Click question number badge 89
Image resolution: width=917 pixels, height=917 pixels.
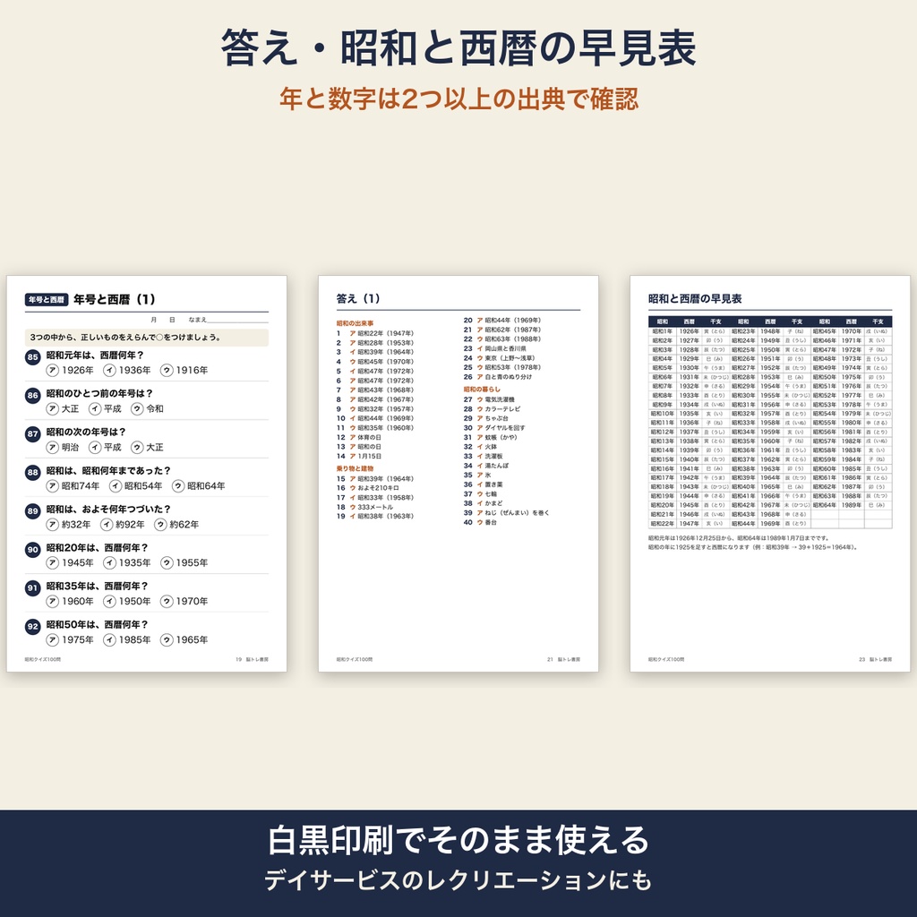(33, 511)
